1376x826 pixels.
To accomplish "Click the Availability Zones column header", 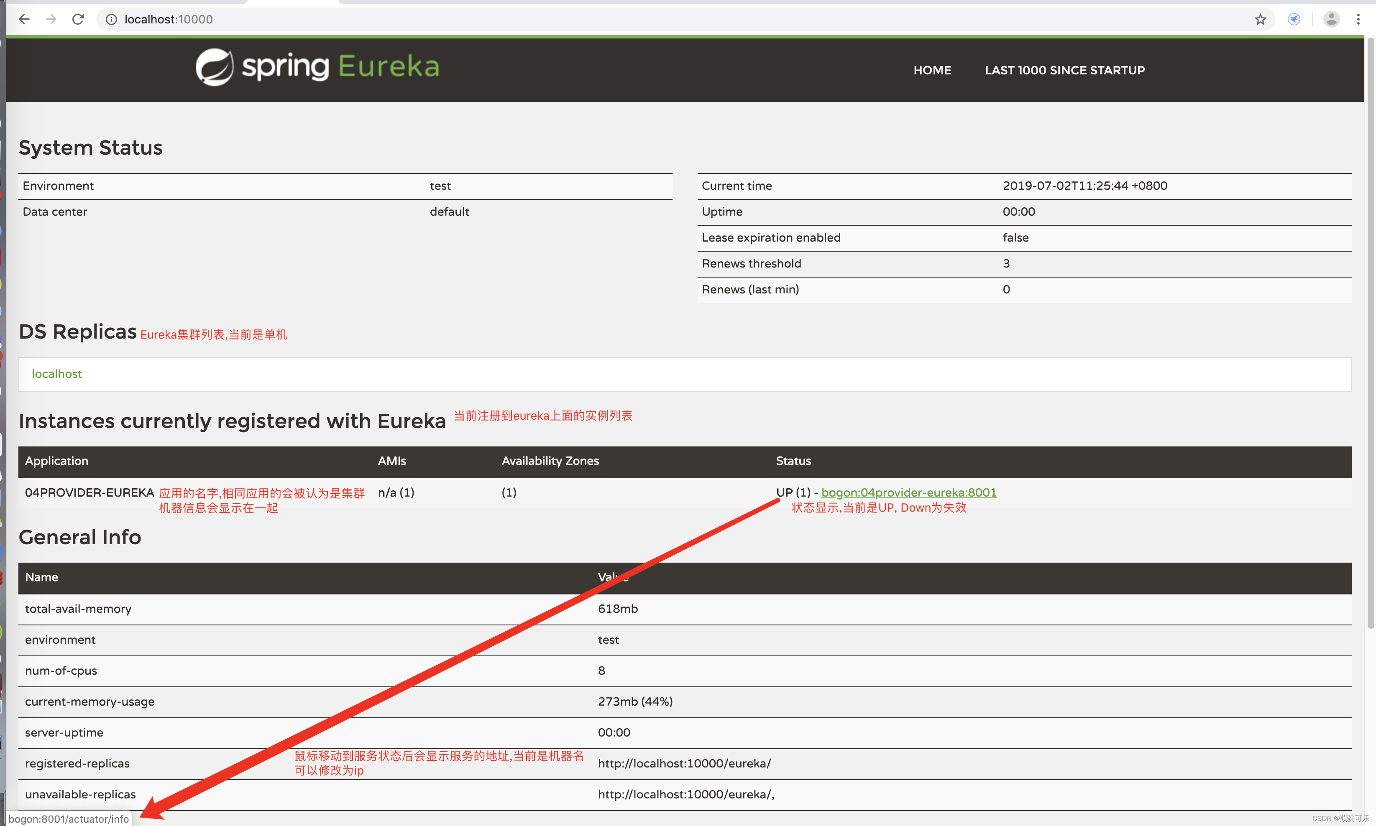I will click(550, 461).
